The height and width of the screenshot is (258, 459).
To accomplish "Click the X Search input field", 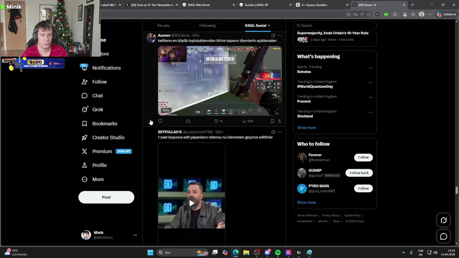I will point(335,25).
